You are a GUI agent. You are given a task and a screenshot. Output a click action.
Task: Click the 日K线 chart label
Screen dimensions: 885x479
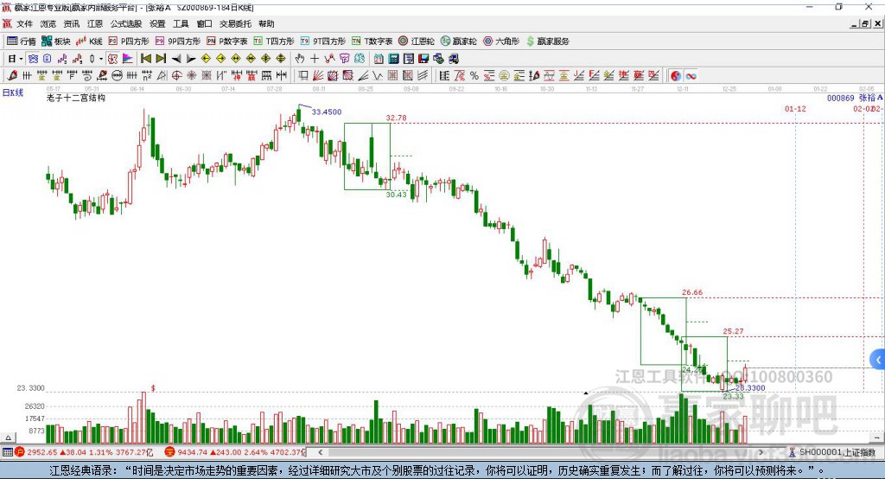13,93
